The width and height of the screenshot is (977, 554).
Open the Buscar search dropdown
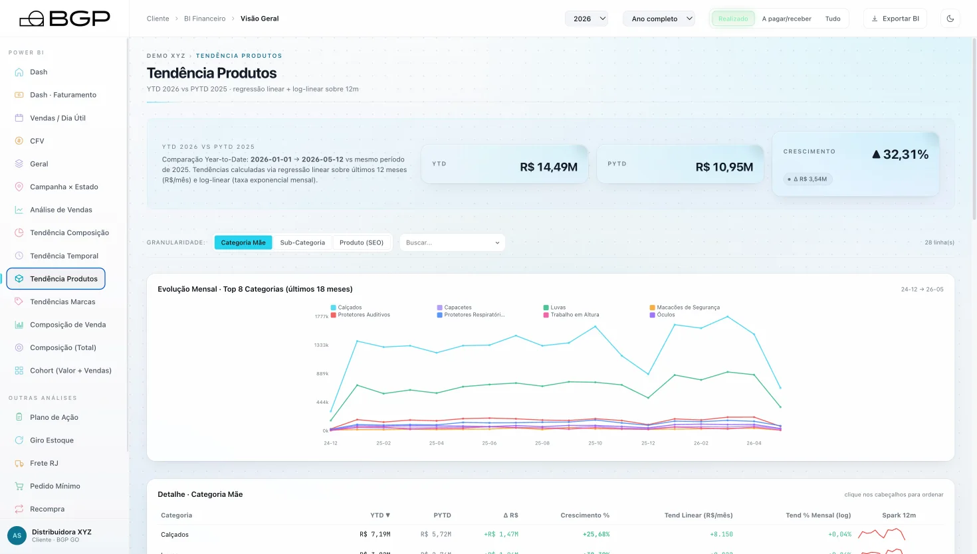coord(452,242)
